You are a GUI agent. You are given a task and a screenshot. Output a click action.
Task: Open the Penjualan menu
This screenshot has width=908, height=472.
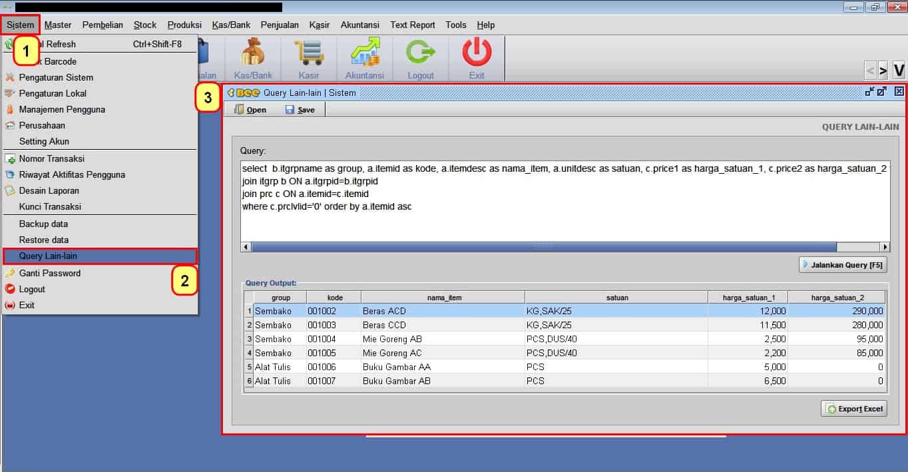coord(280,25)
